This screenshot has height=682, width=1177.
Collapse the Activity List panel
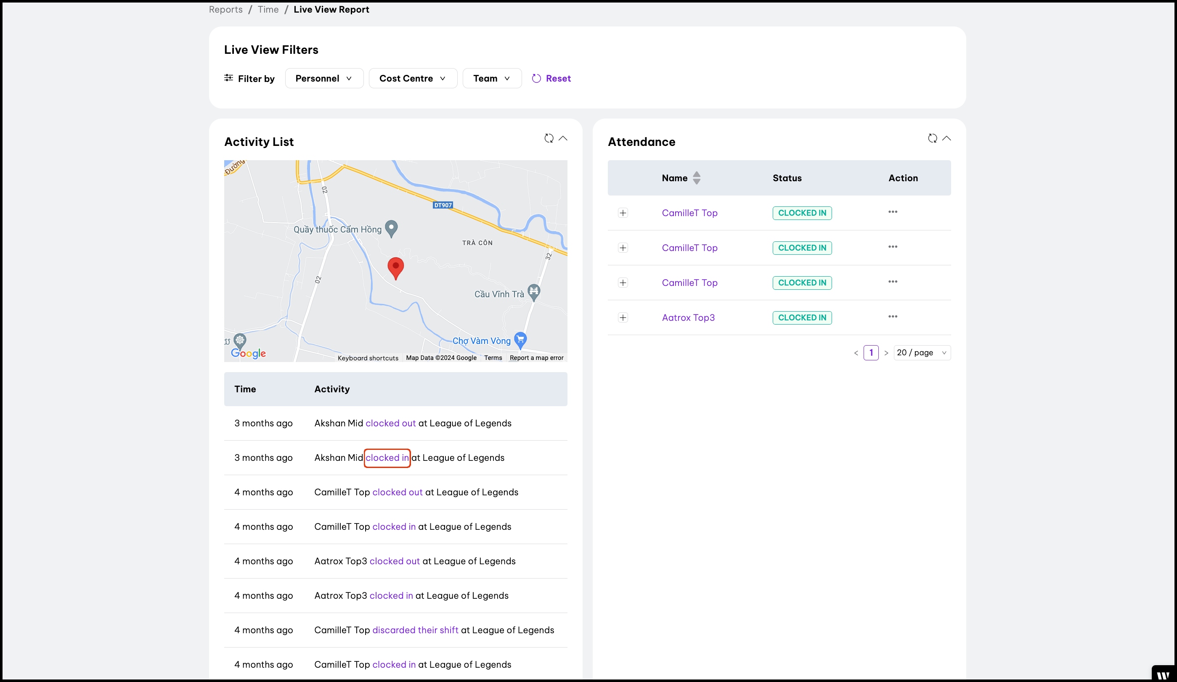(x=563, y=138)
